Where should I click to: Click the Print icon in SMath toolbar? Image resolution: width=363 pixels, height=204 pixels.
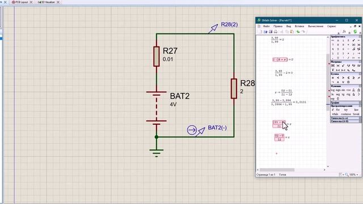276,32
